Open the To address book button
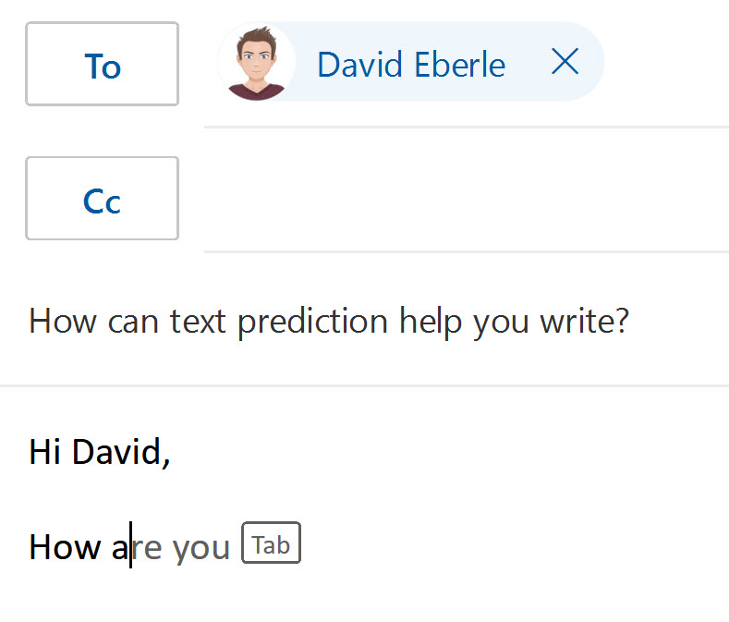 click(102, 65)
